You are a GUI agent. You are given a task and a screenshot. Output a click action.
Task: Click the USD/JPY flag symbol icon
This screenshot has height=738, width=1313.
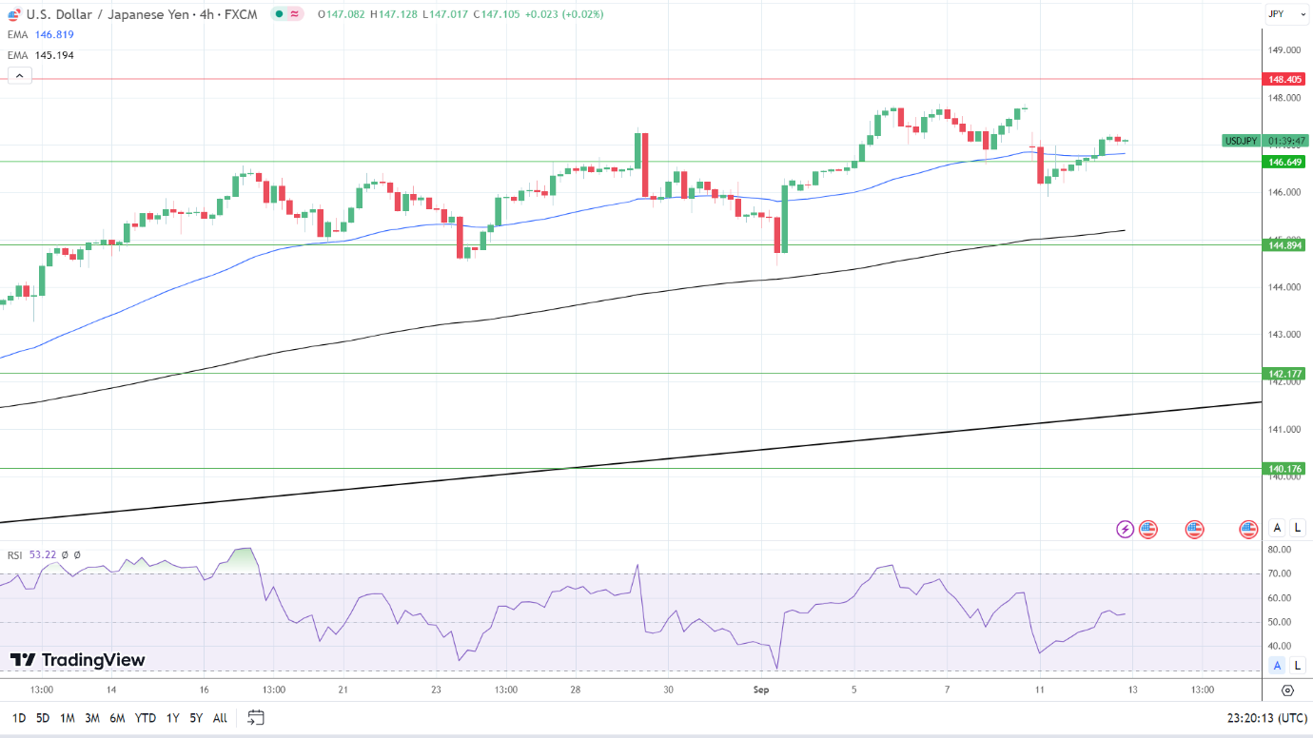14,14
